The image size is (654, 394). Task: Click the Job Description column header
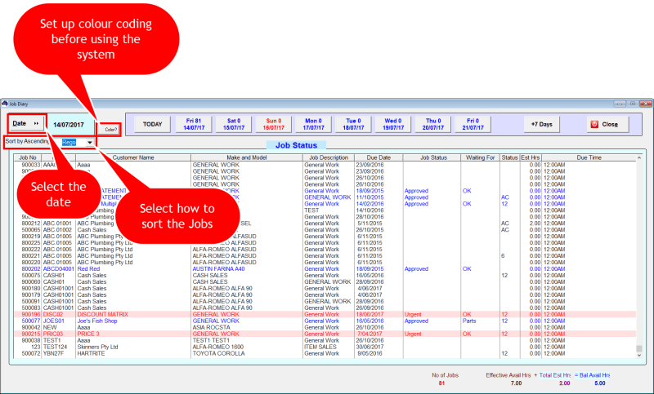(x=329, y=157)
